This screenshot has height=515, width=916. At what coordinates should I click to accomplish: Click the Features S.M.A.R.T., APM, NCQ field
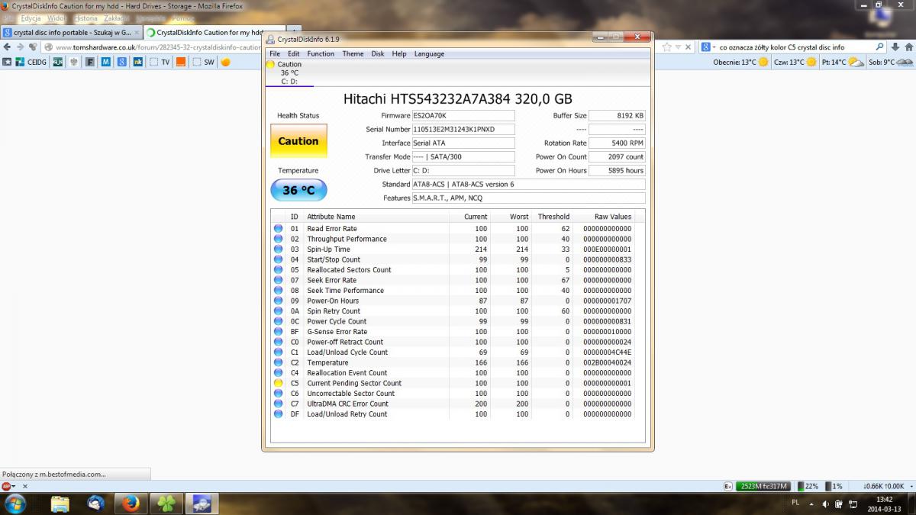528,198
